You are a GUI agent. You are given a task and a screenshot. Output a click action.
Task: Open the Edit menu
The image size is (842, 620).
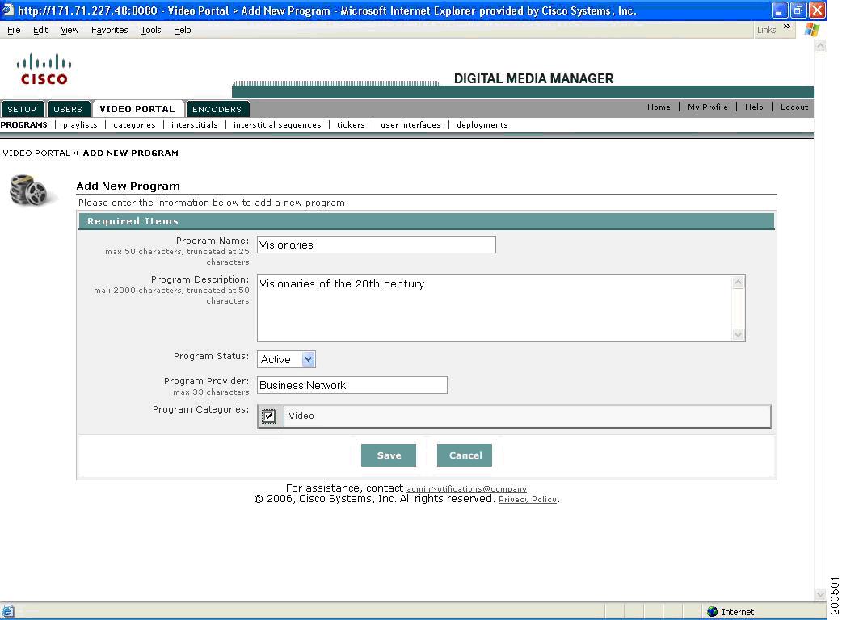(x=40, y=30)
